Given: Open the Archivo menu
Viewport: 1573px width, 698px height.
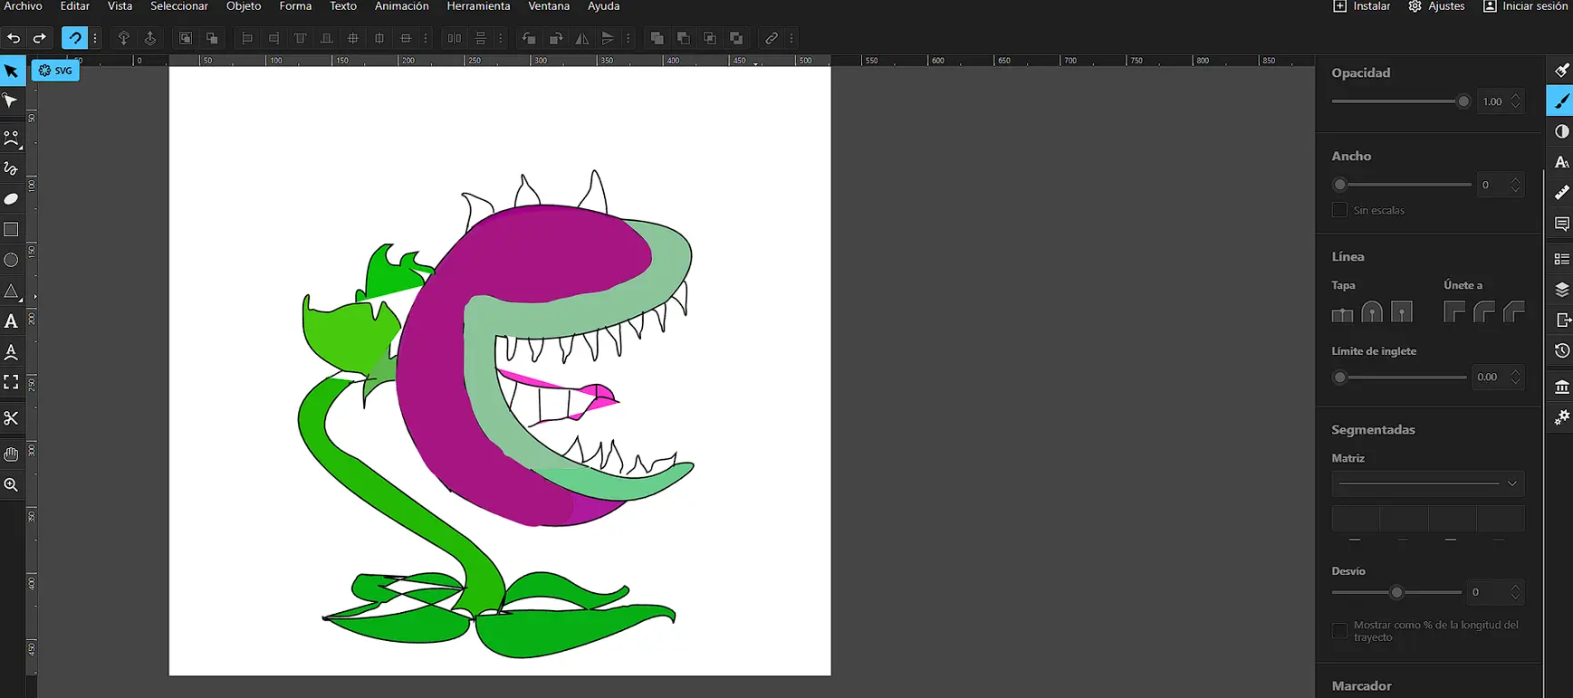Looking at the screenshot, I should coord(24,6).
